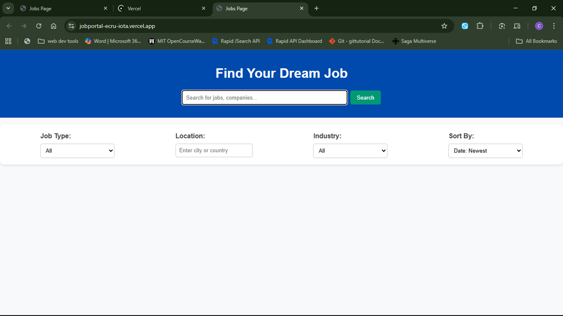Open the Sort By Date: Newest dropdown
This screenshot has height=316, width=563.
coord(486,151)
